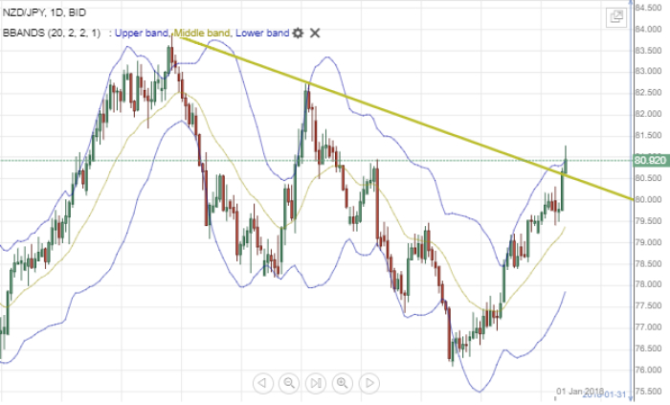Click the 77.000 price axis label
The height and width of the screenshot is (405, 670).
(648, 327)
